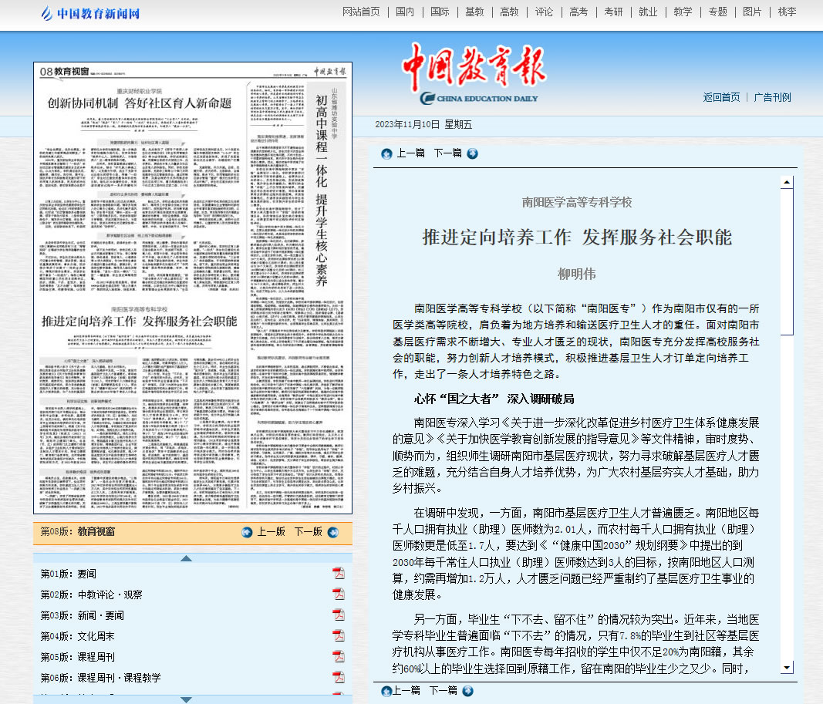The width and height of the screenshot is (823, 704).
Task: Open 桃李 in top navigation
Action: point(787,12)
